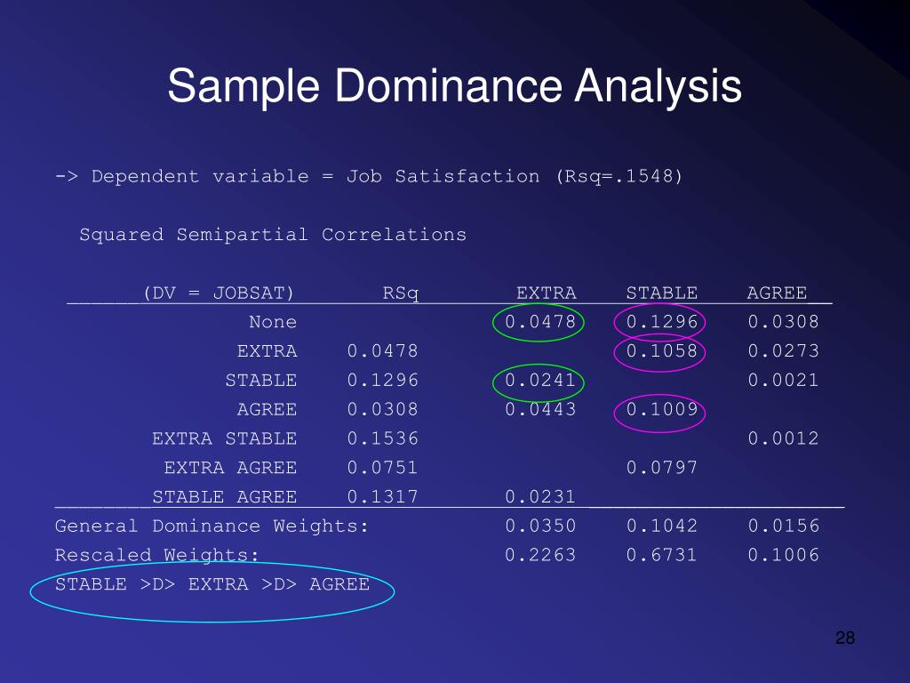Viewport: 910px width, 683px height.
Task: Click the value 0.0443
Action: coord(540,409)
